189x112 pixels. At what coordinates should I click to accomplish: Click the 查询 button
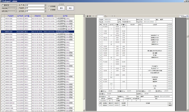[x=61, y=8]
